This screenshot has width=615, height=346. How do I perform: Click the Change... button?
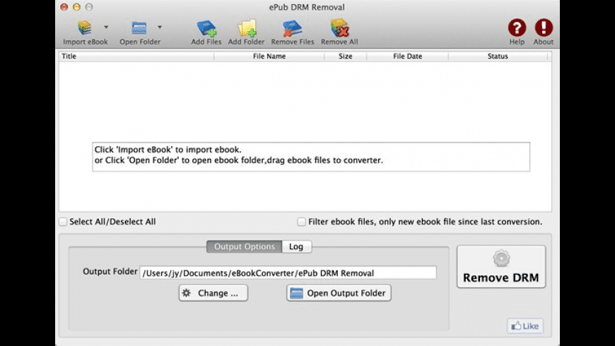point(213,293)
